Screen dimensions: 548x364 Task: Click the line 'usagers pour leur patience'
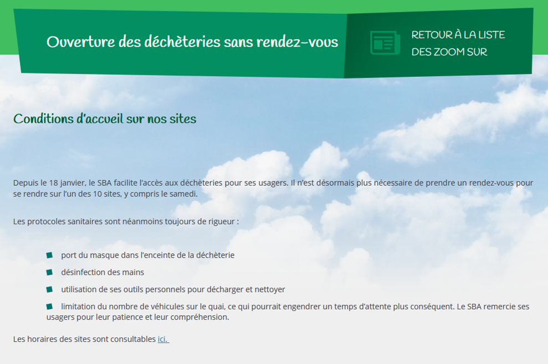coord(137,318)
